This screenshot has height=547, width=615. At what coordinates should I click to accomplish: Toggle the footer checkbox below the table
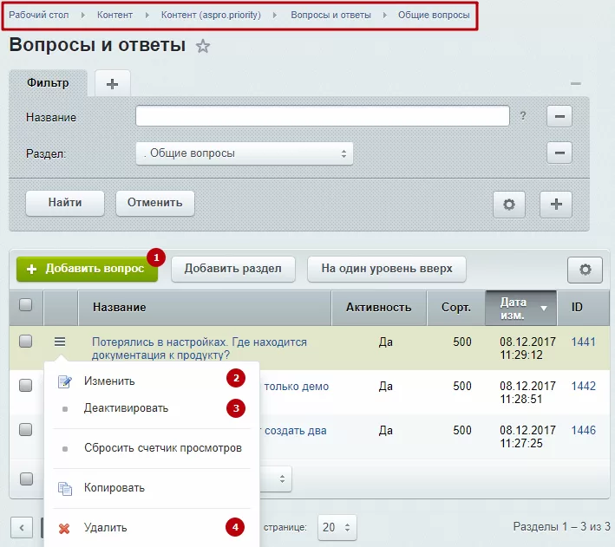click(x=26, y=479)
